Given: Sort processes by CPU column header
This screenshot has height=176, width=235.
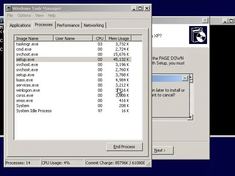Looking at the screenshot, I should tap(100, 38).
